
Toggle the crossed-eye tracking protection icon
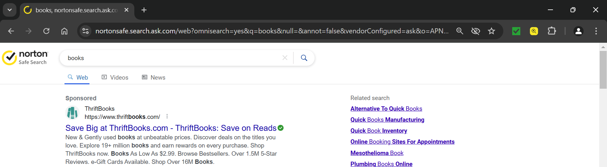[x=475, y=31]
